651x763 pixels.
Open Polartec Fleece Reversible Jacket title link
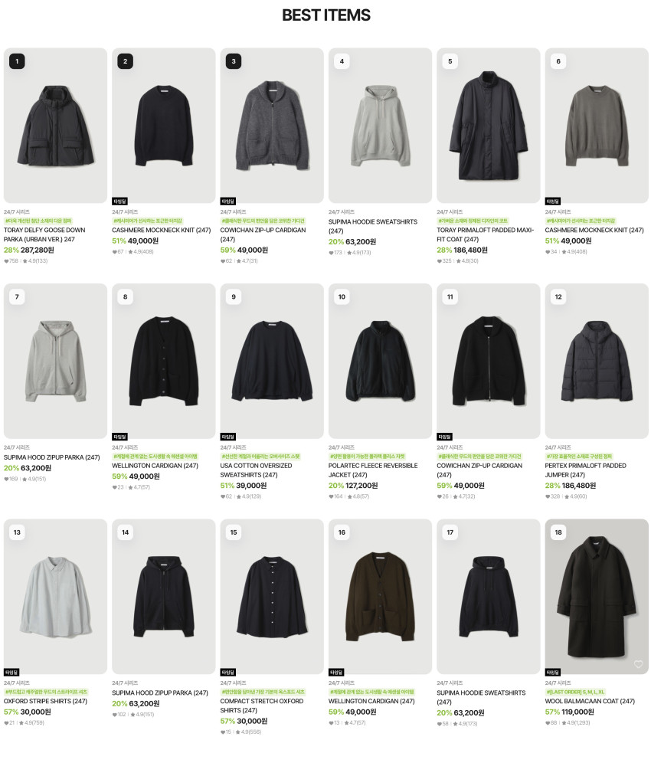tap(373, 470)
